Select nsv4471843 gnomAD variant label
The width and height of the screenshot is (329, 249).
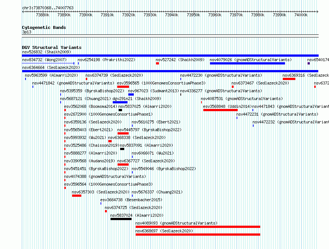click(x=291, y=106)
